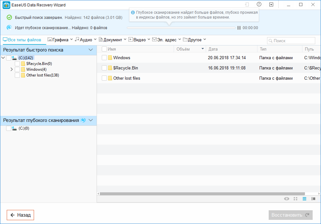Tick the checkbox for (C:)(142) in tree
Viewport: 321px width, 224px height.
(9, 58)
